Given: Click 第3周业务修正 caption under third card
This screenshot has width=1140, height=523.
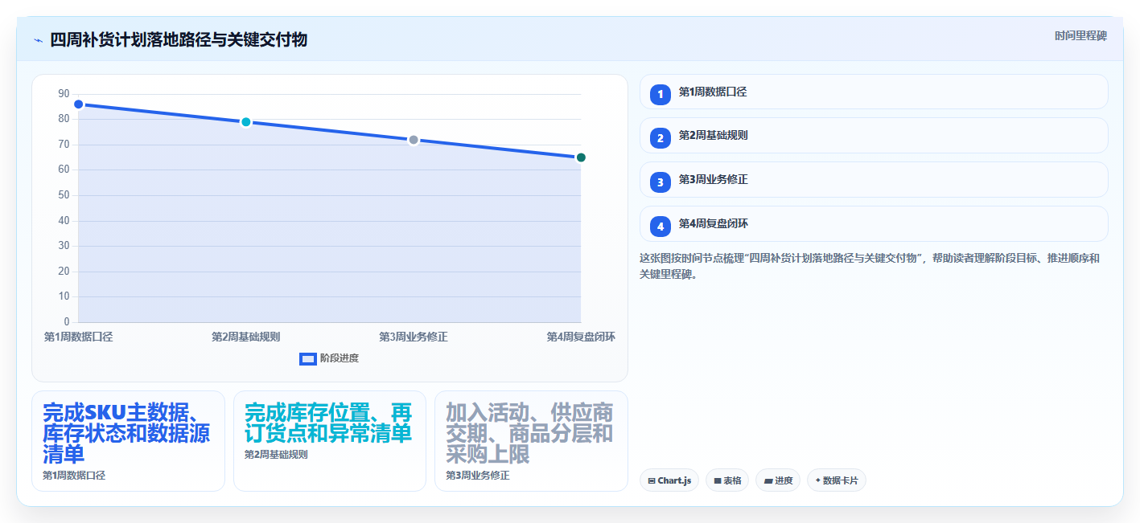Looking at the screenshot, I should click(x=478, y=476).
